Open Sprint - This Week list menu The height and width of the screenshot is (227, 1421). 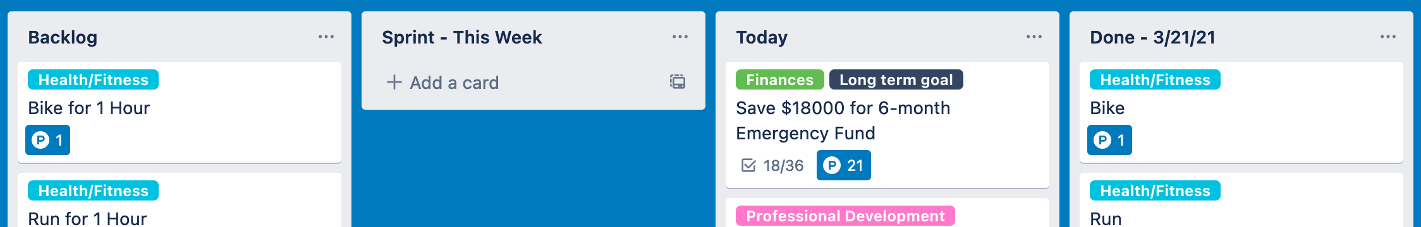tap(680, 37)
